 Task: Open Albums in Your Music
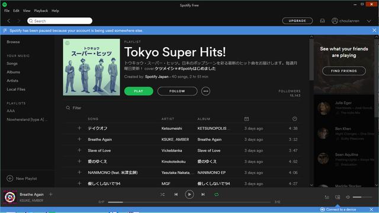13,72
